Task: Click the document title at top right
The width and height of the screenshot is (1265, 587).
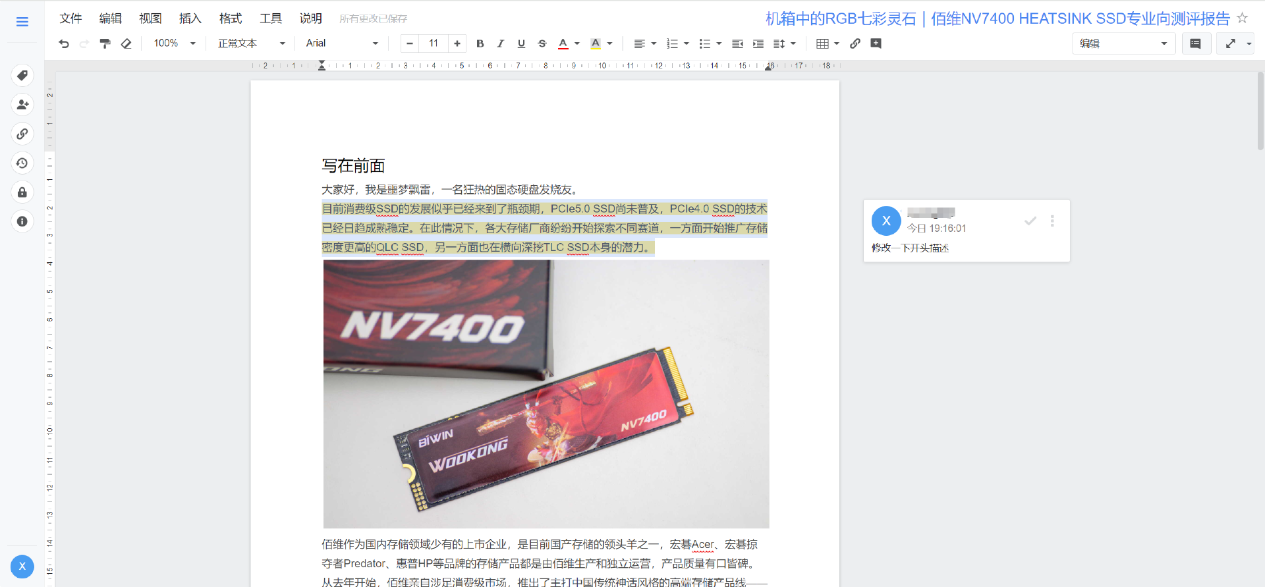Action: pos(998,18)
